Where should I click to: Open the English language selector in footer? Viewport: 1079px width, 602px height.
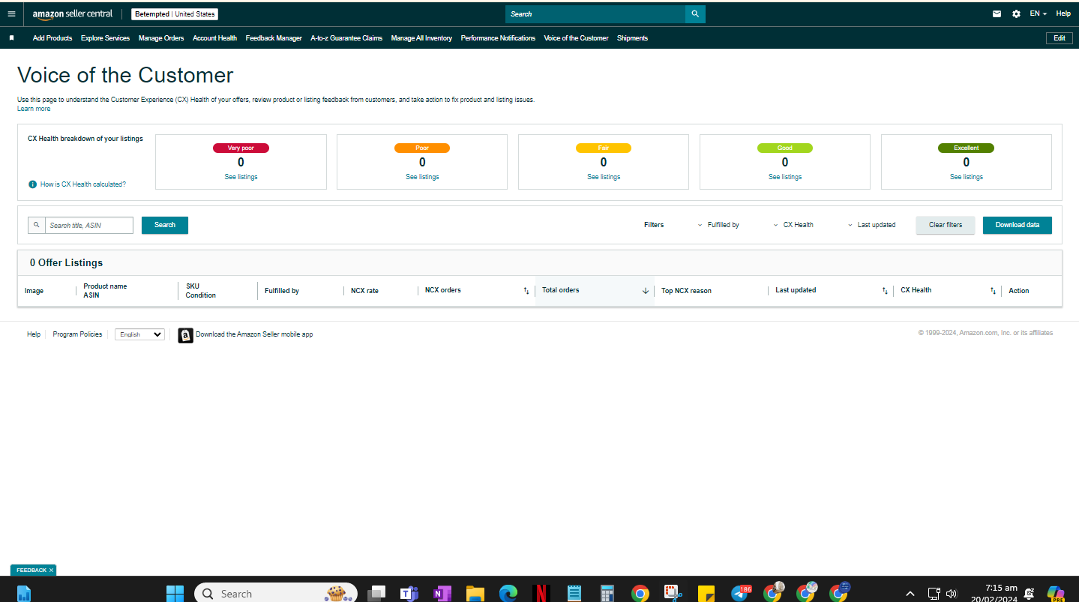click(139, 334)
